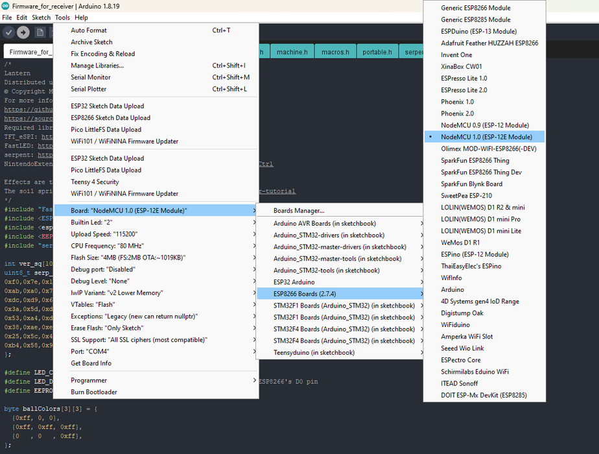Choose Auto Format from Tools menu

tap(156, 30)
